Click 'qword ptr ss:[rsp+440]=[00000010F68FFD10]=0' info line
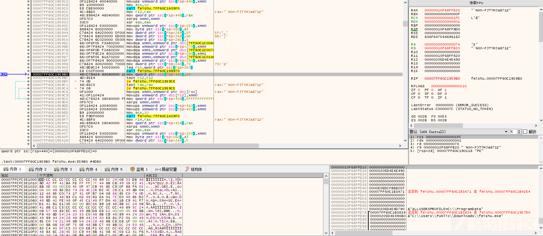This screenshot has width=543, height=236. [x=49, y=151]
